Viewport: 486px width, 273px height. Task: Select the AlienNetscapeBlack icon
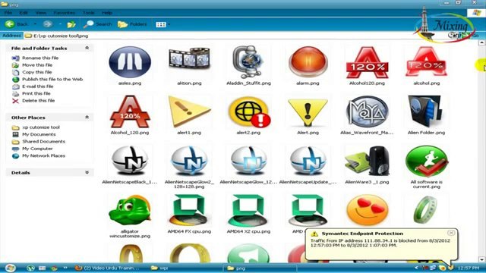click(x=130, y=160)
